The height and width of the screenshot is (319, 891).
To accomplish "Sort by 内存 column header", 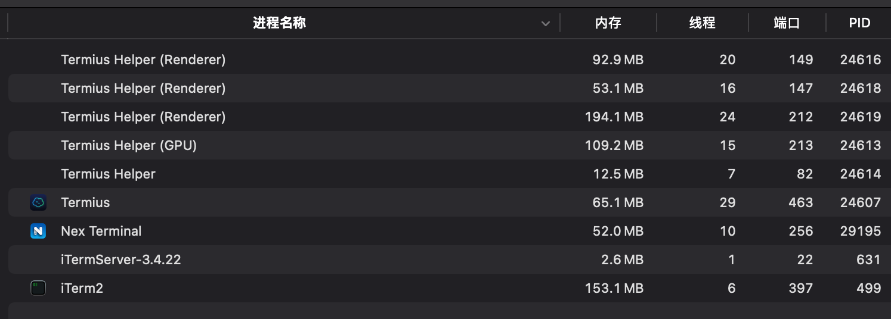I will [x=608, y=24].
